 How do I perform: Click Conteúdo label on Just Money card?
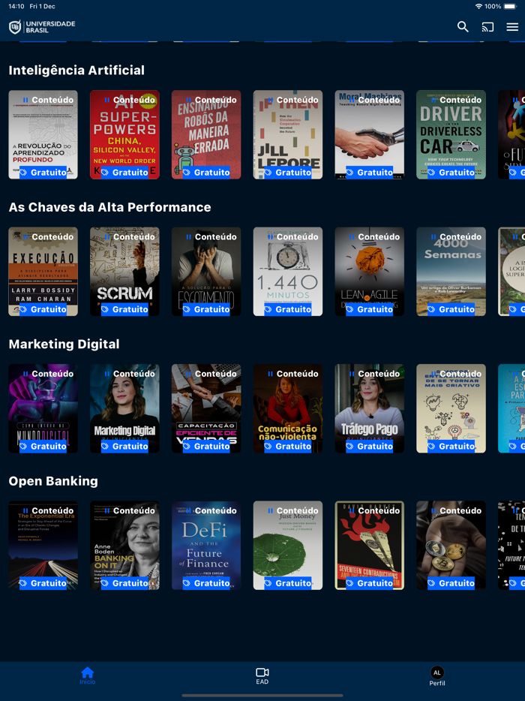pyautogui.click(x=293, y=510)
